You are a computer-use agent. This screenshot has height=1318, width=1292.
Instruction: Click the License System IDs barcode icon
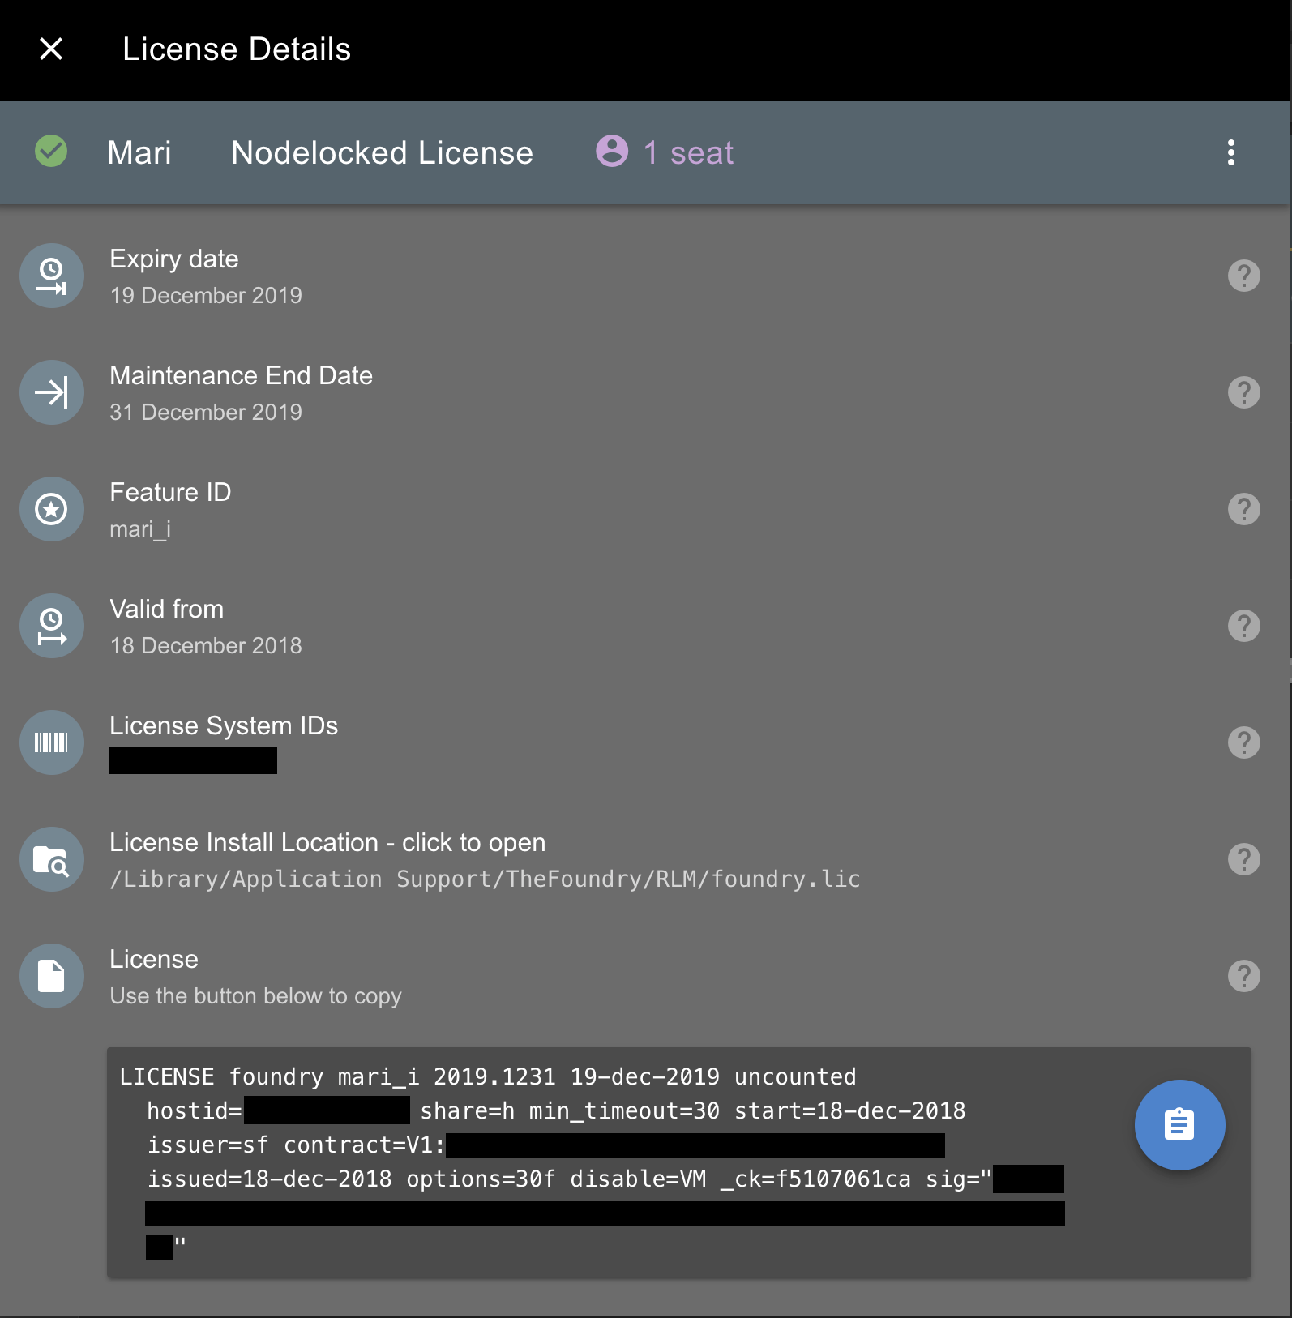tap(52, 742)
